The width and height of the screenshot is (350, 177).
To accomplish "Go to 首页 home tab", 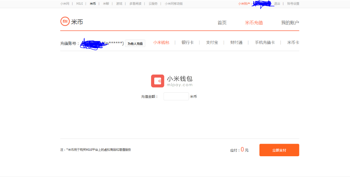I will [222, 23].
